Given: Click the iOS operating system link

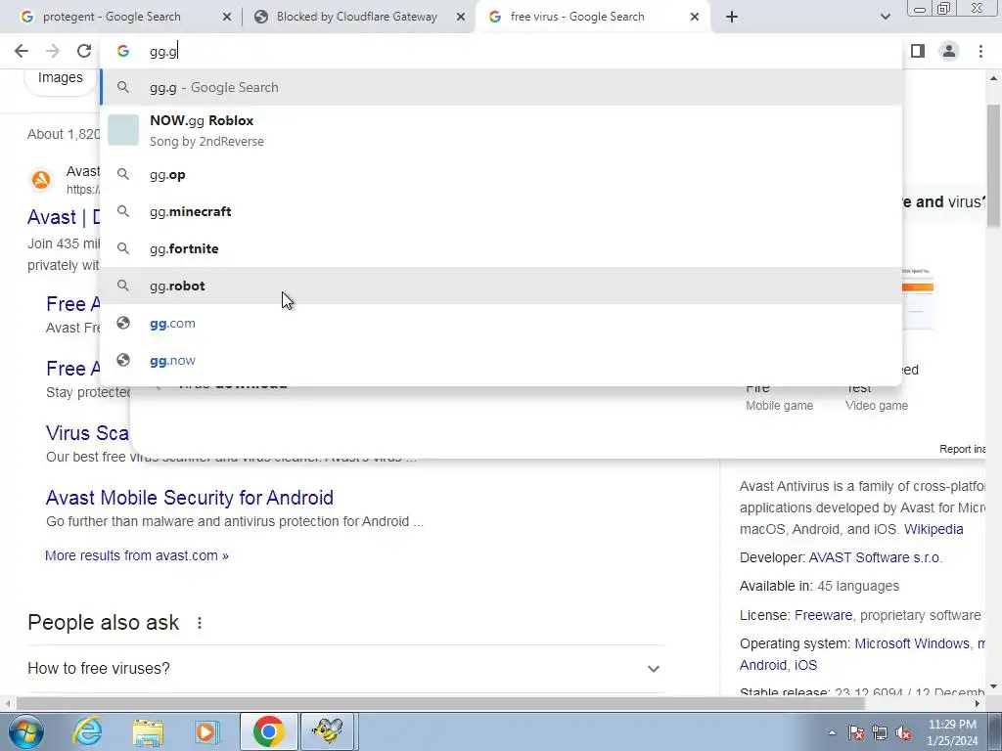Looking at the screenshot, I should [x=806, y=665].
